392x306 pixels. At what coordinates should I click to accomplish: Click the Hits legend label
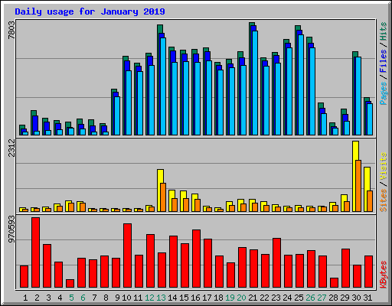pos(384,31)
